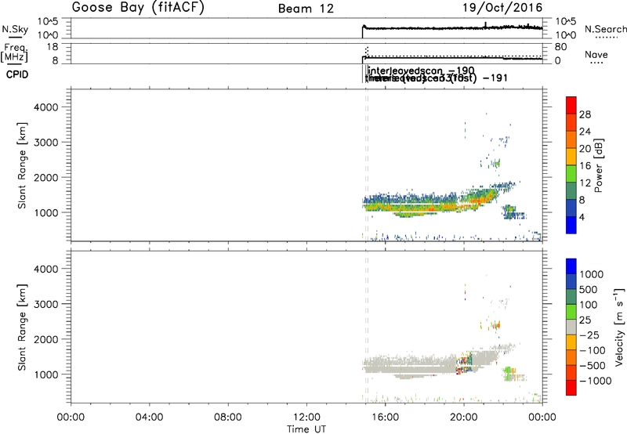This screenshot has height=434, width=627.
Task: Click the "12:00" time tick label
Action: click(306, 418)
